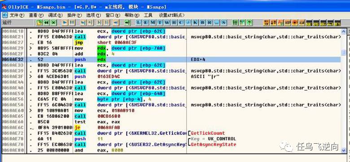Open Run trace with ellipsis button
Image resolution: width=350 pixels, height=162 pixels.
click(x=217, y=22)
